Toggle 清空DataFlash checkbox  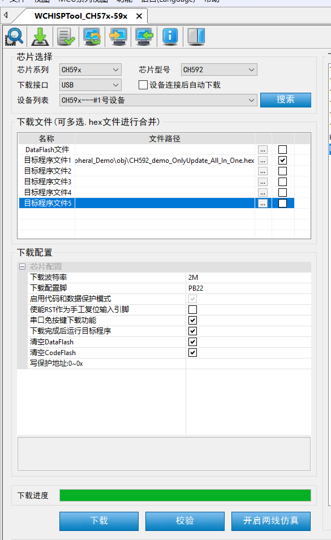tap(192, 342)
